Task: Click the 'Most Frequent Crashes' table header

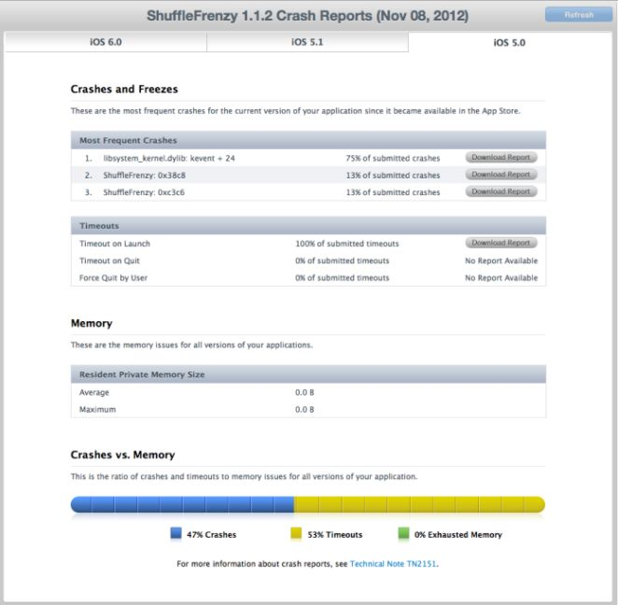Action: tap(308, 140)
